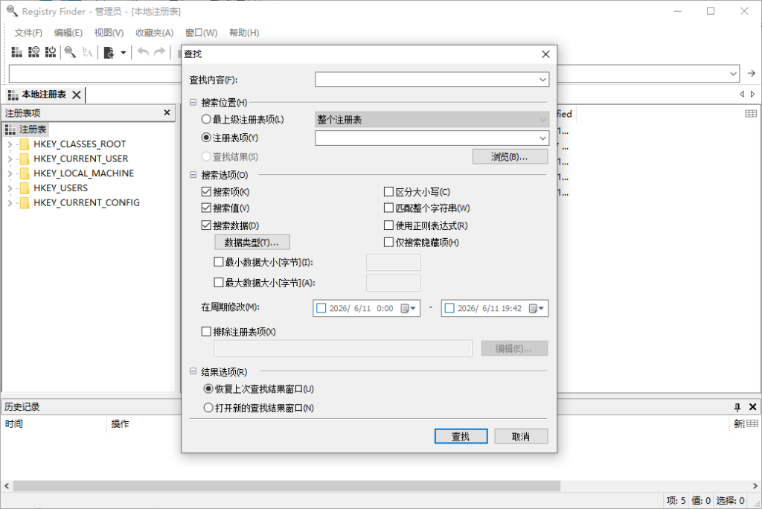Open the 文件(F) menu
This screenshot has height=509, width=762.
click(x=28, y=33)
